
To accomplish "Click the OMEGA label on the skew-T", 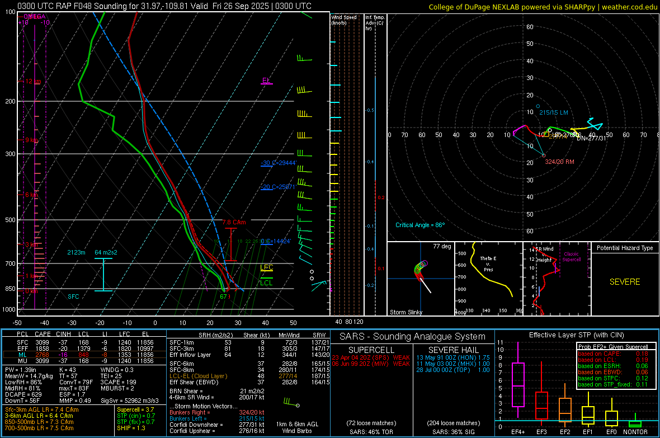I will point(35,16).
